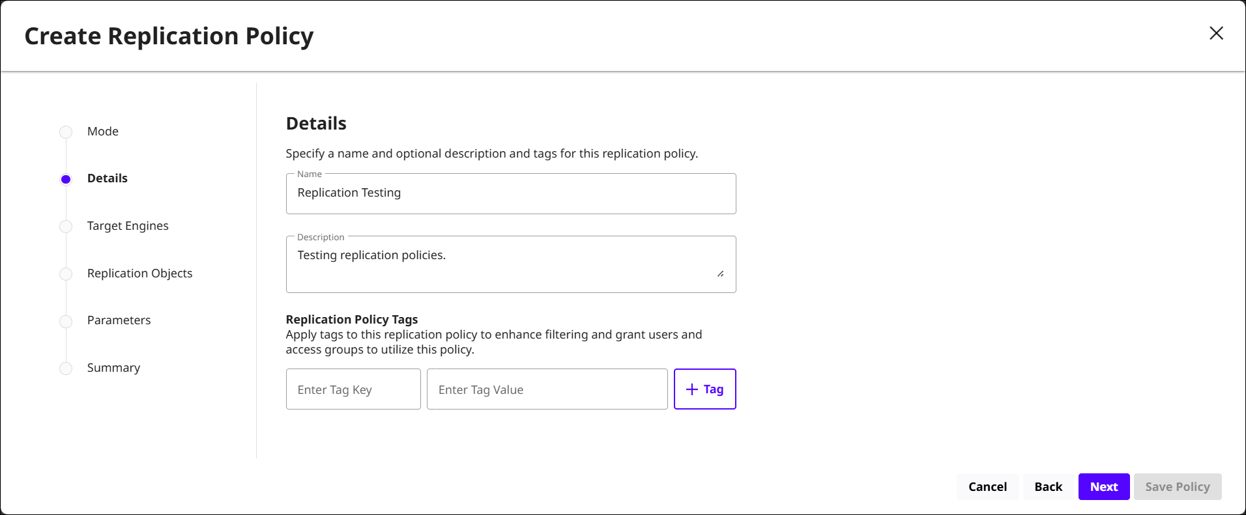Go to the Mode step label

click(x=103, y=132)
